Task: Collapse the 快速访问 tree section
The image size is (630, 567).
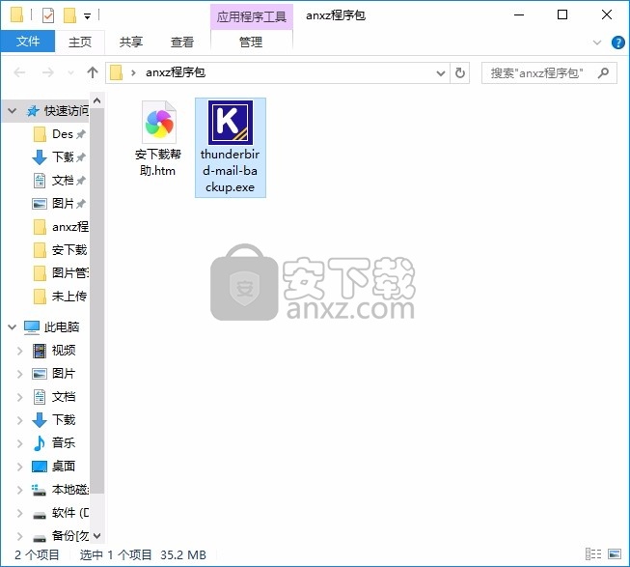Action: click(x=12, y=110)
